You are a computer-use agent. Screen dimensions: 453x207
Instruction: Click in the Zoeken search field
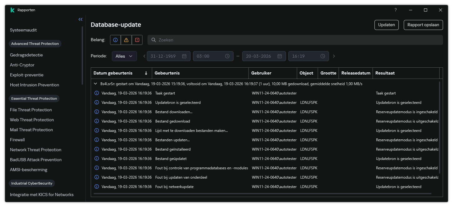pyautogui.click(x=295, y=40)
